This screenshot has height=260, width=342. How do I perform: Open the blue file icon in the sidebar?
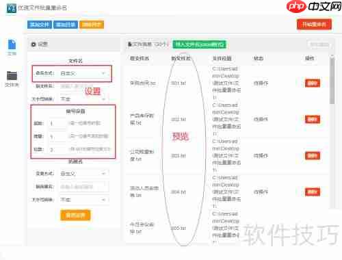point(12,44)
